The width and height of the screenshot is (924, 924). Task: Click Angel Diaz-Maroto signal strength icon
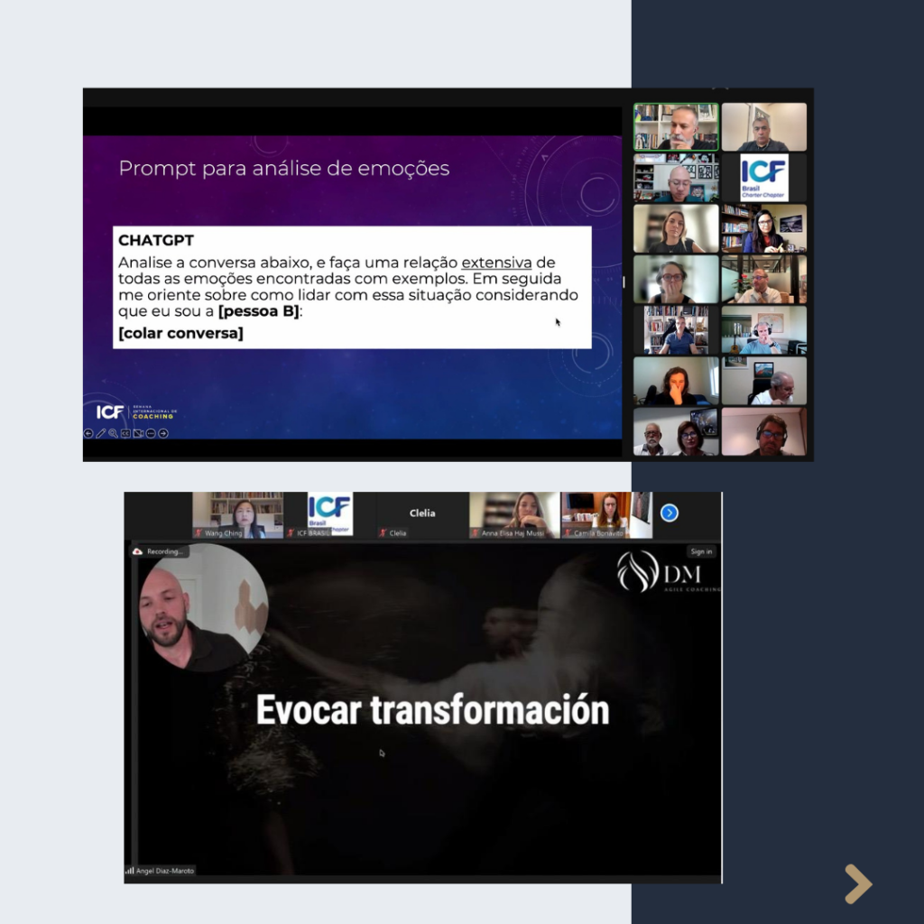pyautogui.click(x=129, y=871)
